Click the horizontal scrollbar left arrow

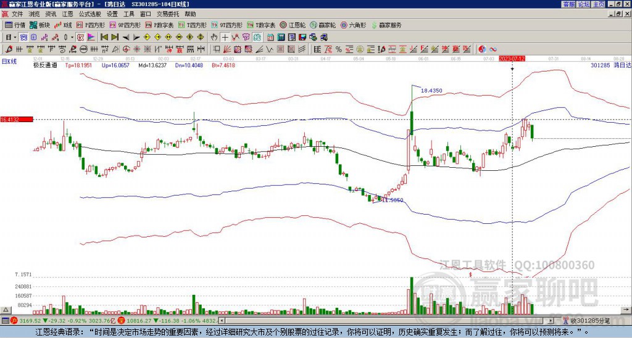click(x=222, y=321)
